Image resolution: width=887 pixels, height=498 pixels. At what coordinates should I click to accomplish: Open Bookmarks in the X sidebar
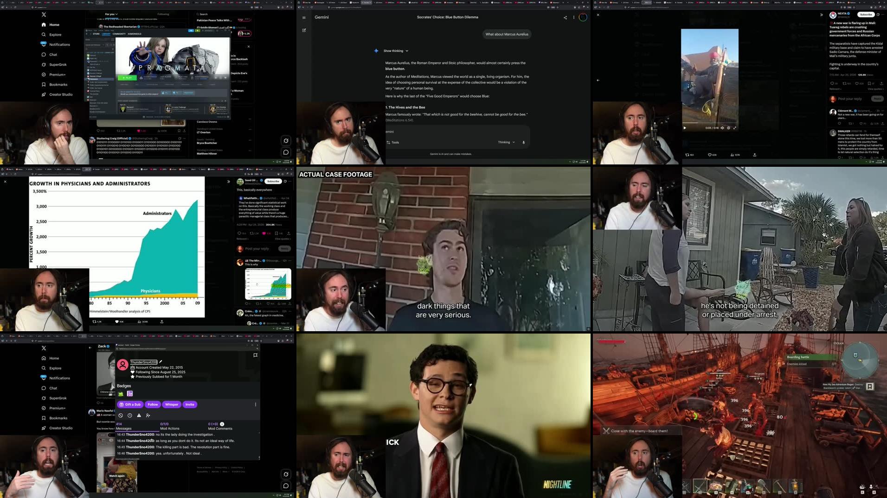tap(58, 84)
